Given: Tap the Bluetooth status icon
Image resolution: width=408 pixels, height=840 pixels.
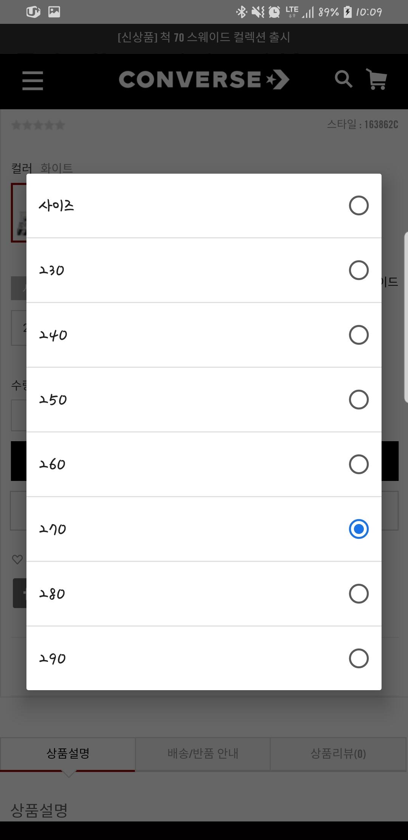Looking at the screenshot, I should 241,12.
